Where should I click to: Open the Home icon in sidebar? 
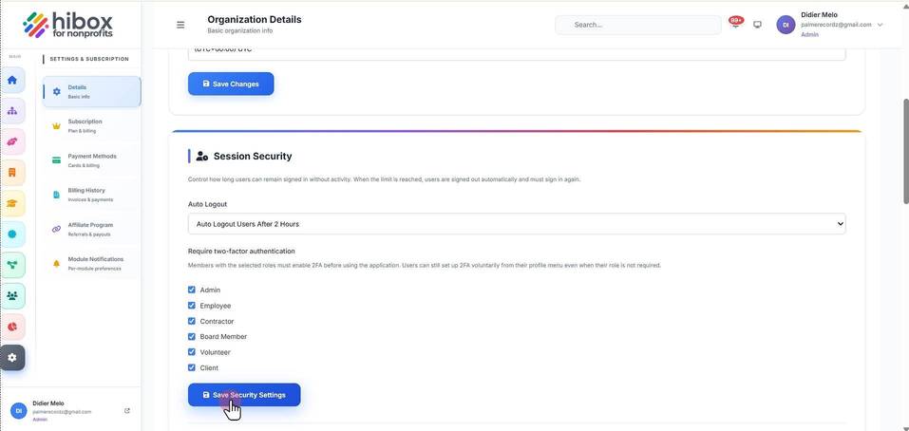click(x=12, y=80)
